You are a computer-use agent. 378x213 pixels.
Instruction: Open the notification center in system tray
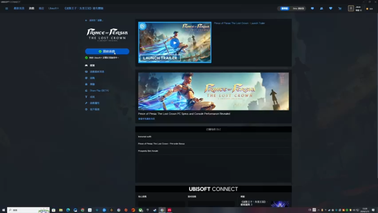click(373, 210)
